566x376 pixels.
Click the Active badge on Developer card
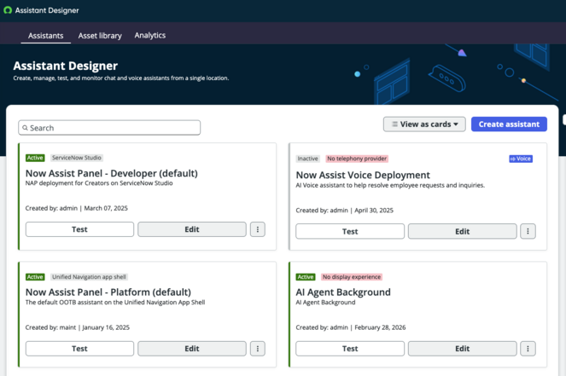point(35,158)
